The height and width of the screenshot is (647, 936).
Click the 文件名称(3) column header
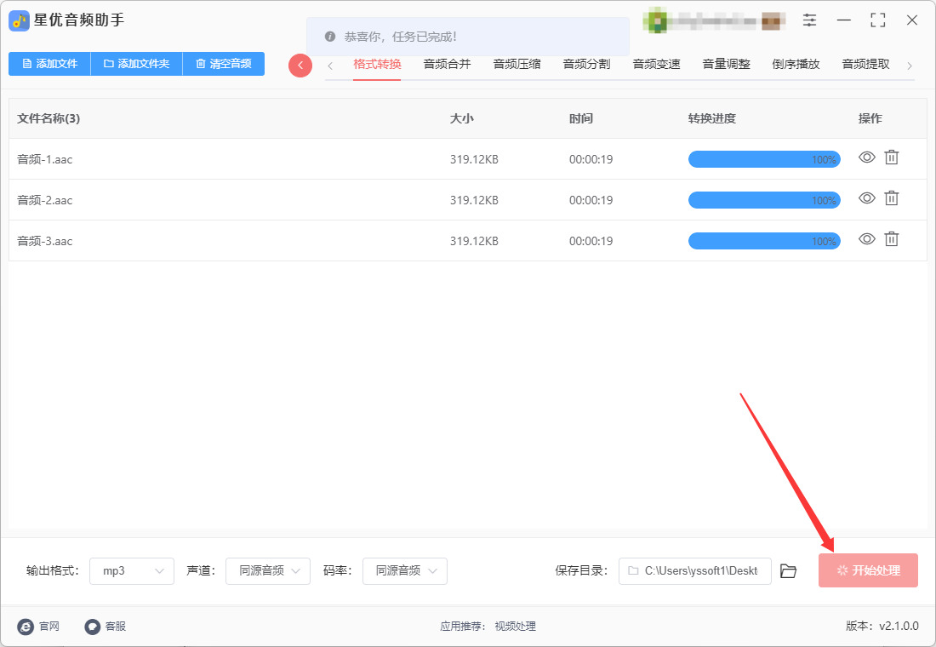(49, 118)
